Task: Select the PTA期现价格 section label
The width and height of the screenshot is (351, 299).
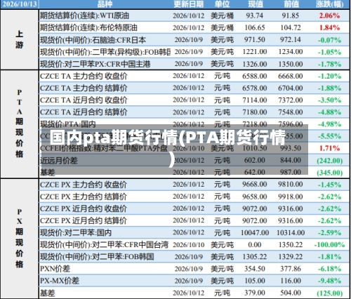Action: pyautogui.click(x=20, y=124)
